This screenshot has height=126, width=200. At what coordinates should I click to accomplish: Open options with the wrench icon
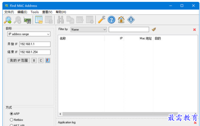pos(101,20)
